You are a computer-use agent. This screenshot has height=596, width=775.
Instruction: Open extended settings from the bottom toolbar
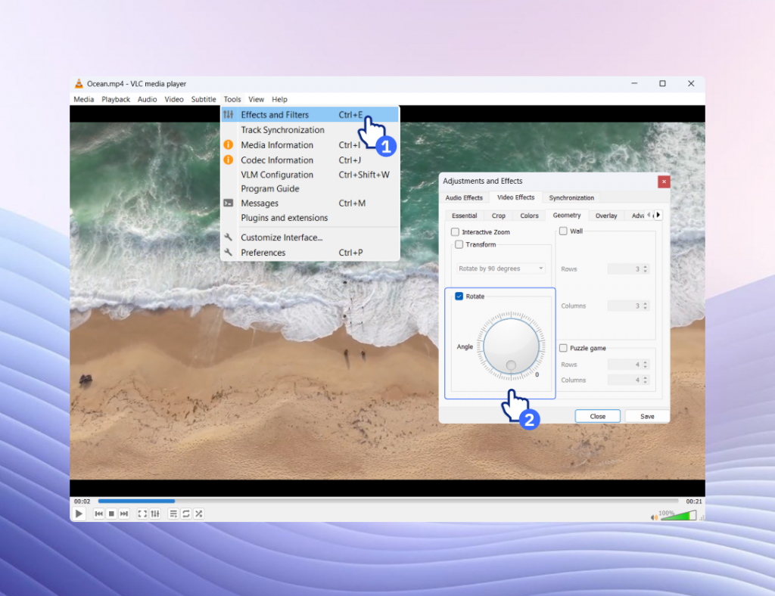[155, 514]
